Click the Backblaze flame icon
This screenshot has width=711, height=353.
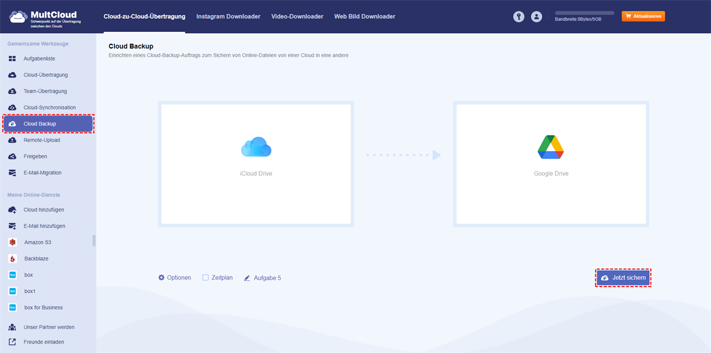coord(12,259)
